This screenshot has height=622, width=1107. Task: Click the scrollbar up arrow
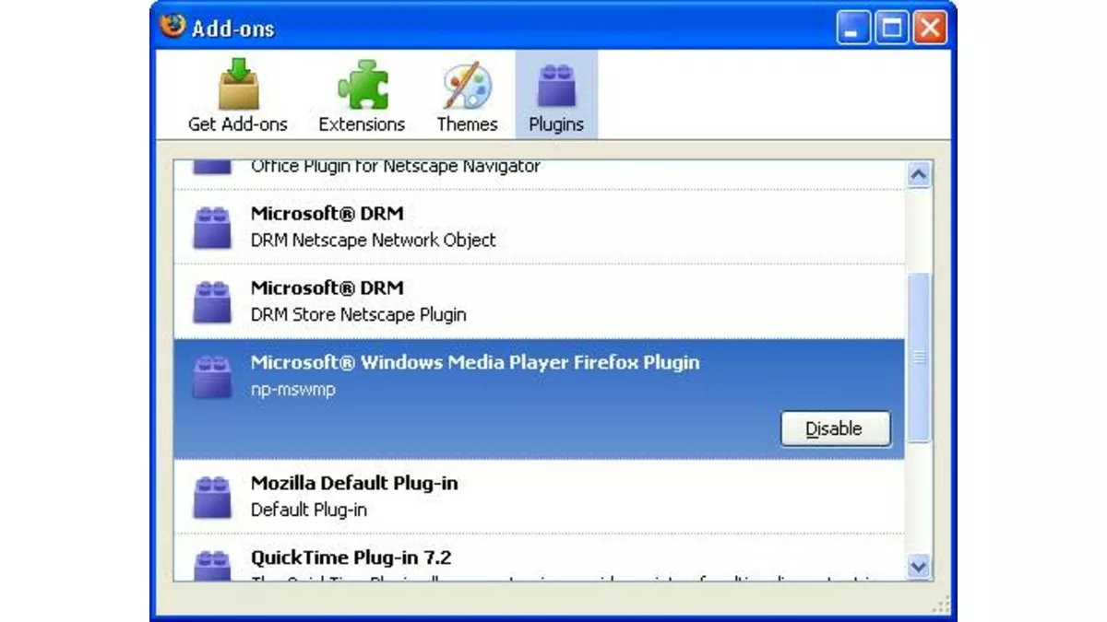pyautogui.click(x=920, y=174)
